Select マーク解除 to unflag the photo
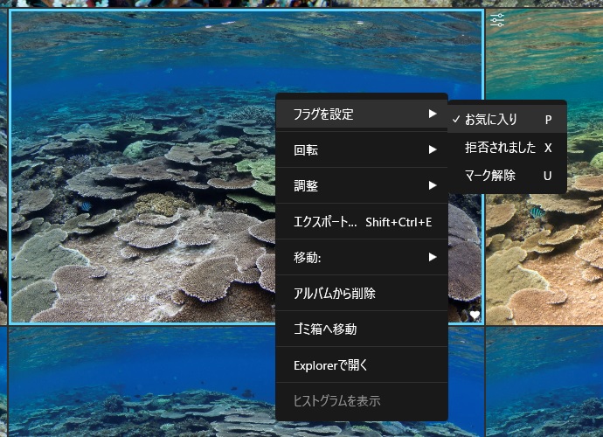This screenshot has height=437, width=603. (x=507, y=176)
